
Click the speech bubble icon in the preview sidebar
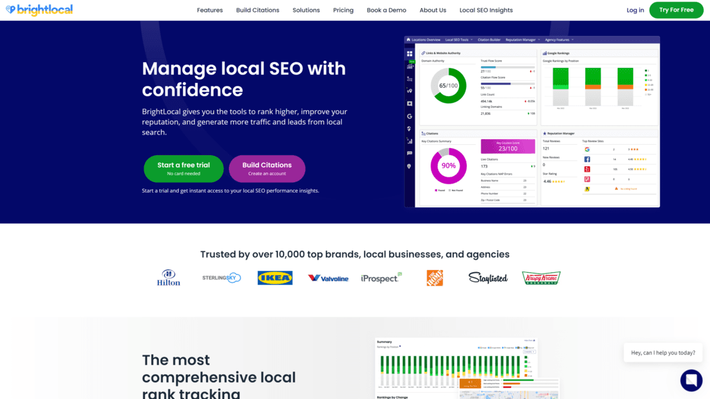point(409,153)
